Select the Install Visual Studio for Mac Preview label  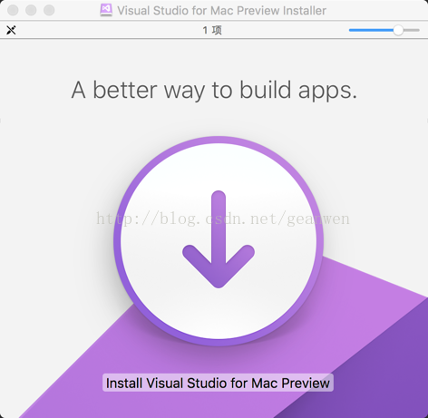pos(218,383)
